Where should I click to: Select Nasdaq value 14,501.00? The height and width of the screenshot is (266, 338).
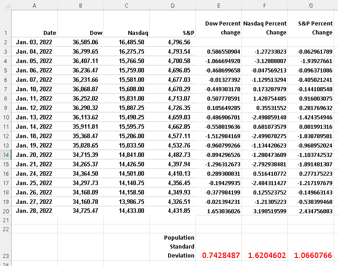point(127,173)
